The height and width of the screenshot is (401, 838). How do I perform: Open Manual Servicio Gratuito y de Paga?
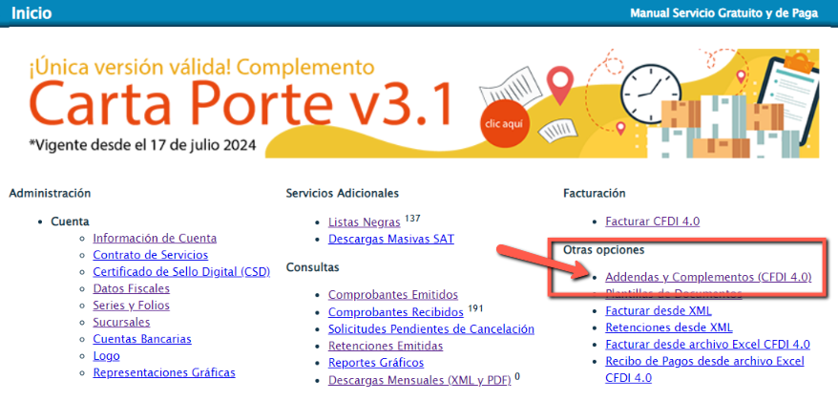pyautogui.click(x=724, y=13)
